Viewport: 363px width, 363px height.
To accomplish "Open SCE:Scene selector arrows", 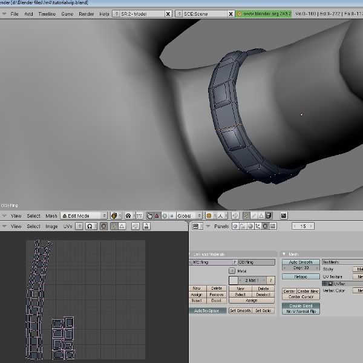I will pyautogui.click(x=179, y=14).
